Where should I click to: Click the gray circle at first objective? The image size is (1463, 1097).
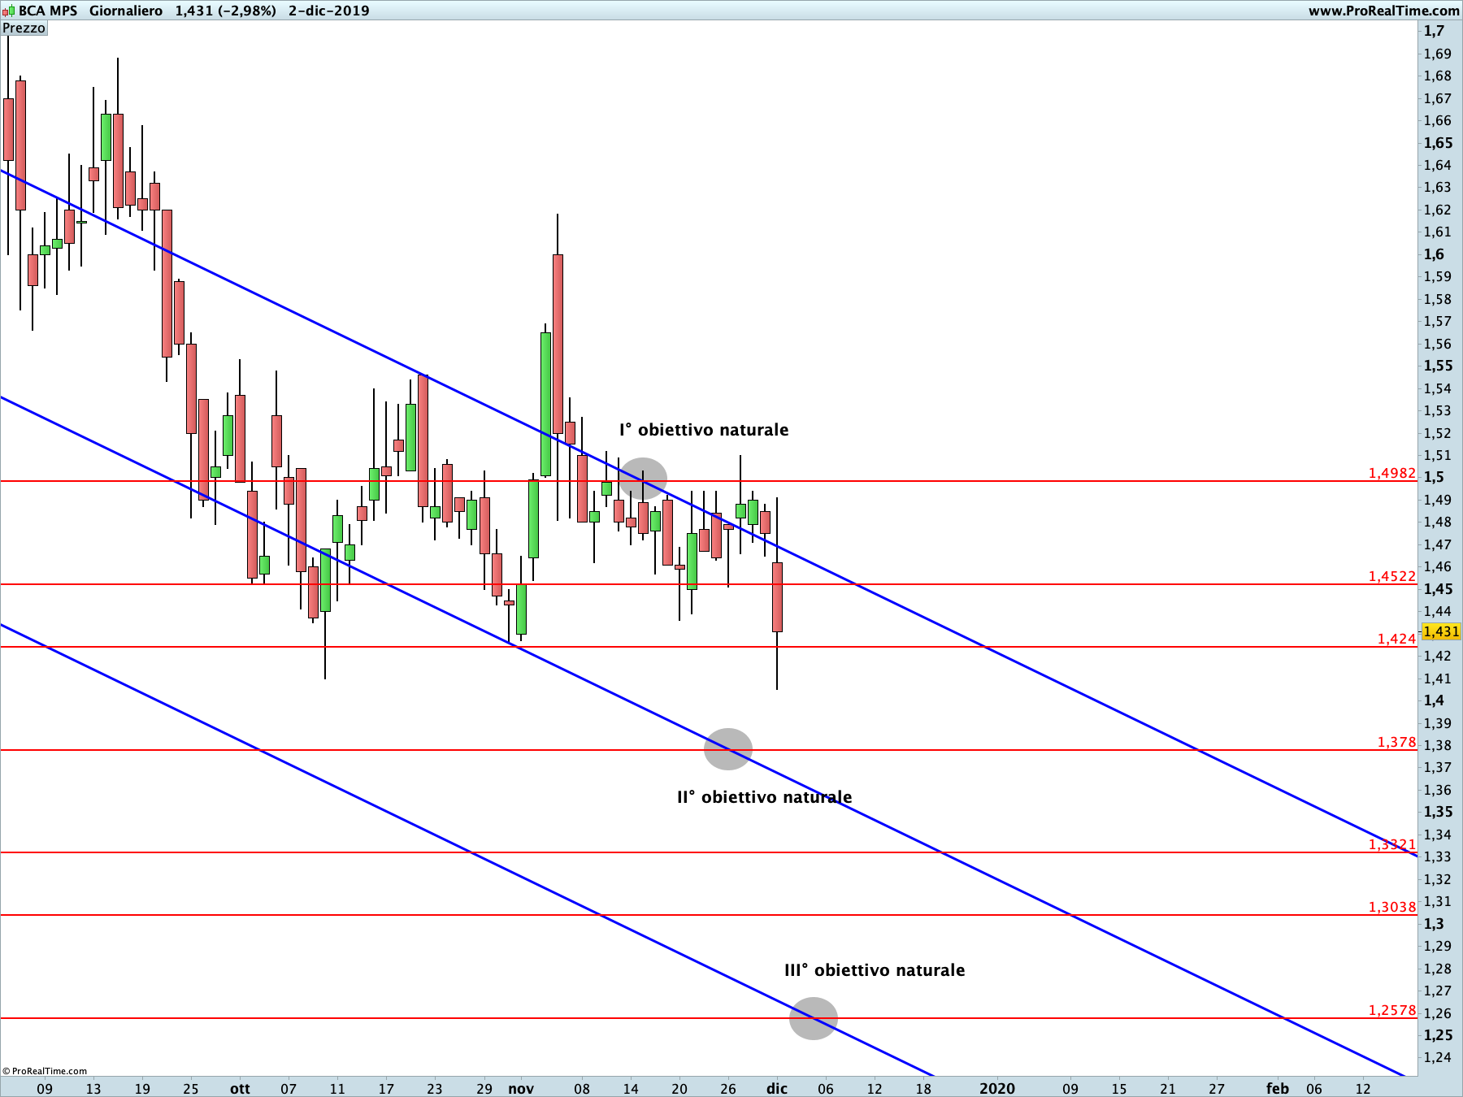[643, 479]
